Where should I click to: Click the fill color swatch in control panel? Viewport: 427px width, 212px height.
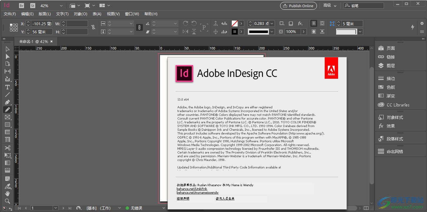click(235, 23)
